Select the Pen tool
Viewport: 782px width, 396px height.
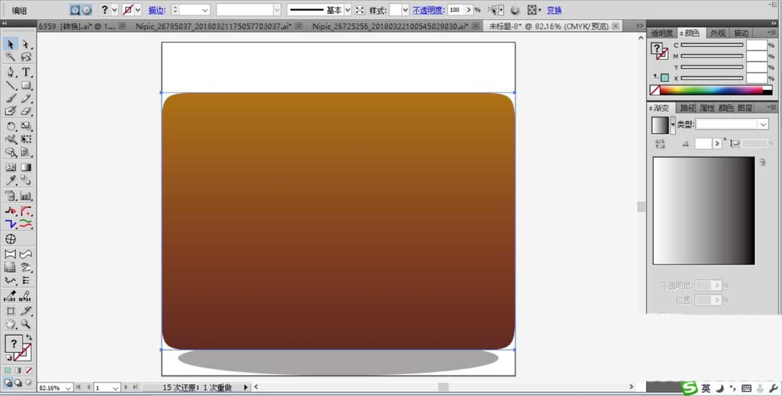(10, 72)
